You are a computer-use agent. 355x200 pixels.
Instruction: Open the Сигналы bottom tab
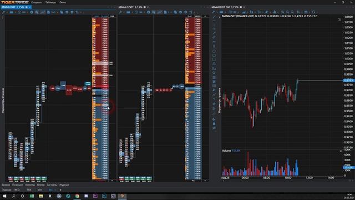coord(52,185)
